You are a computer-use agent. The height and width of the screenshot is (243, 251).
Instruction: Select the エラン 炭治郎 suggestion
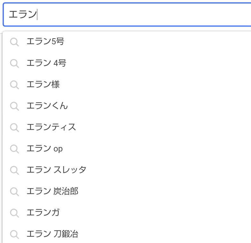127,191
